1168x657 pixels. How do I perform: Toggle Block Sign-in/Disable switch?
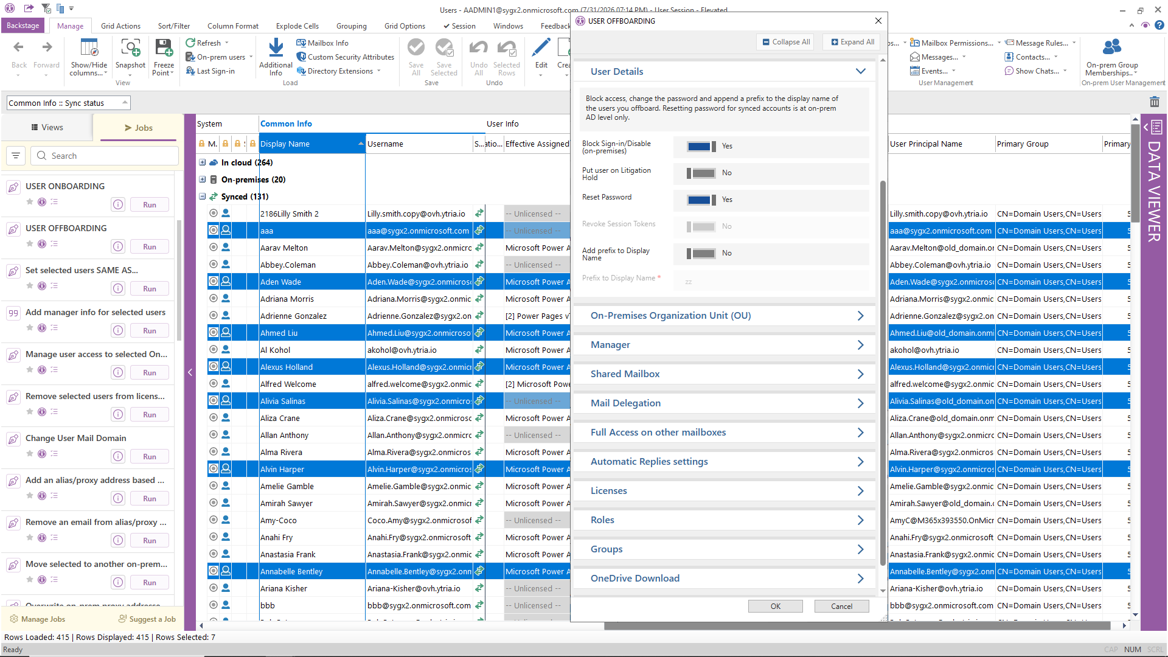click(x=701, y=147)
